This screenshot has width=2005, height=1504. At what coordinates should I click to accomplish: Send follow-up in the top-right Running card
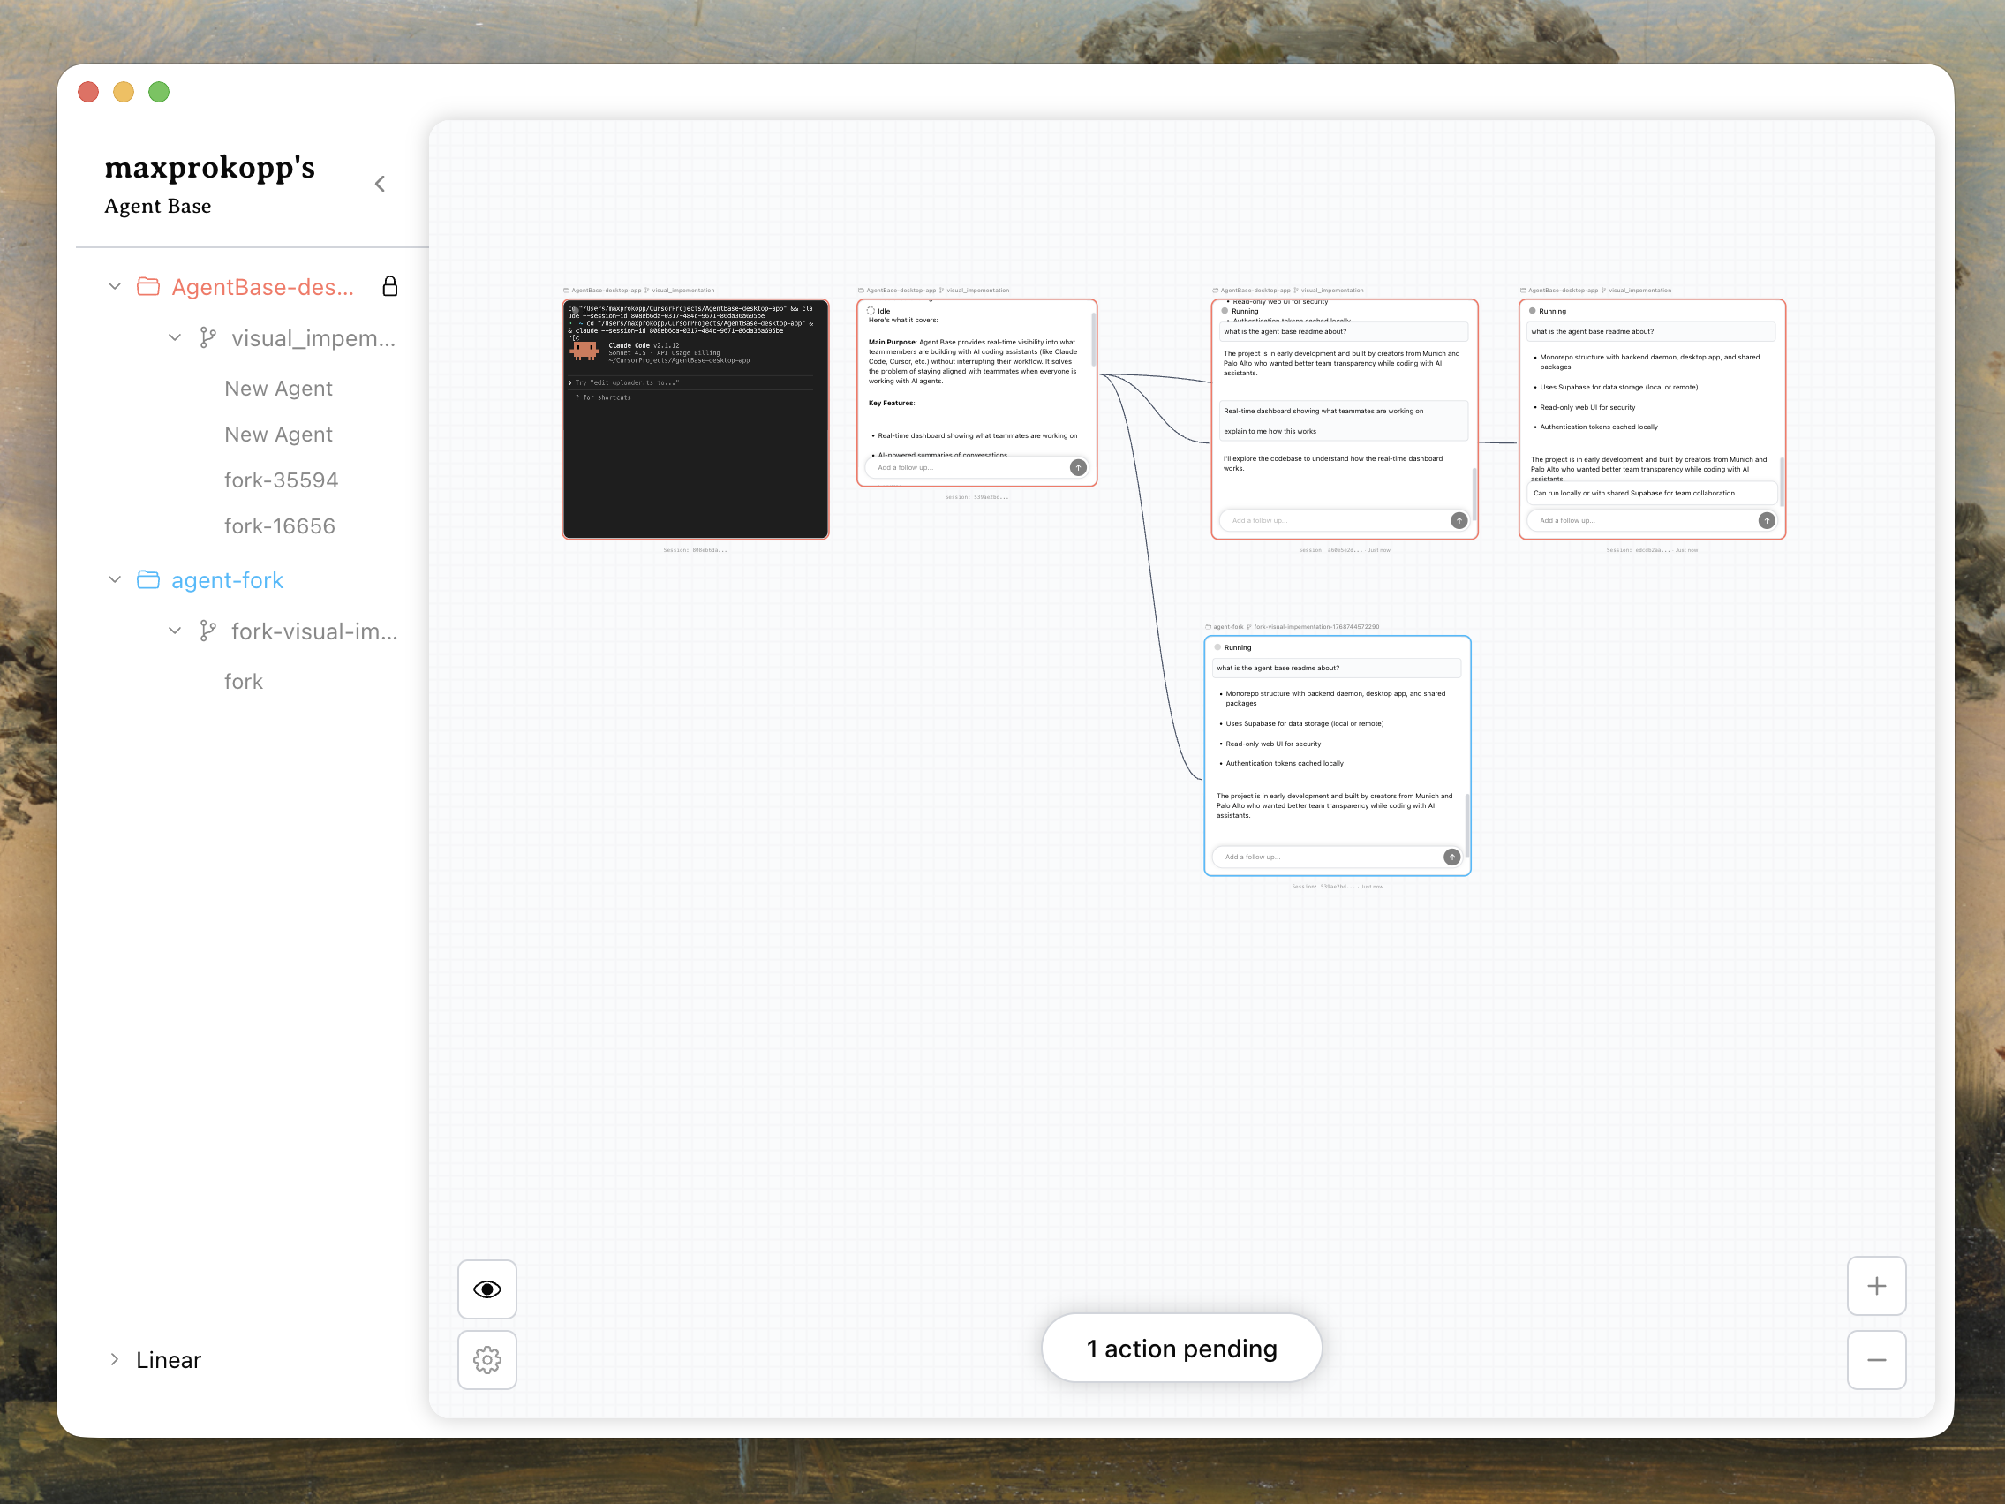point(1767,520)
